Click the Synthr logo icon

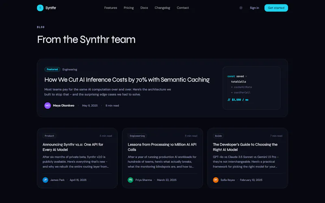(x=40, y=8)
